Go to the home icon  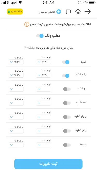78,12
